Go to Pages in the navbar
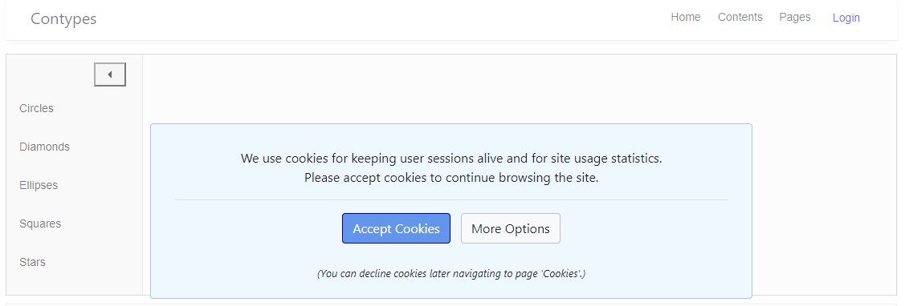 [795, 18]
